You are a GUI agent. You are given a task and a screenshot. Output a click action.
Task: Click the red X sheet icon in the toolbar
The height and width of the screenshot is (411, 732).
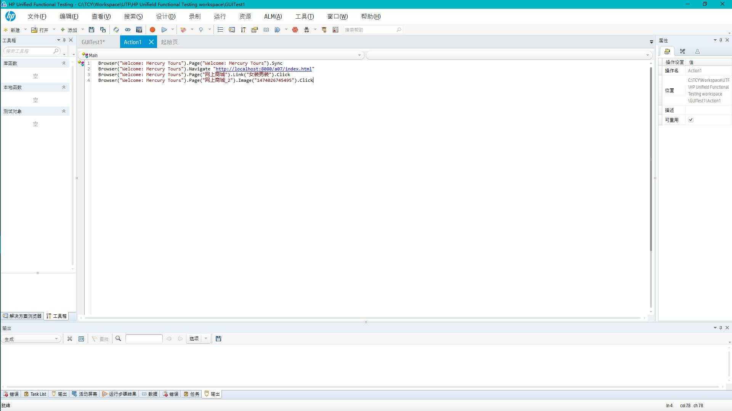click(335, 30)
